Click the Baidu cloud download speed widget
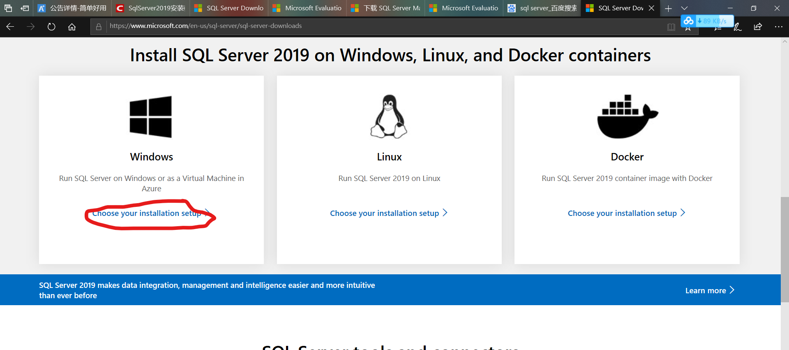 [x=707, y=21]
